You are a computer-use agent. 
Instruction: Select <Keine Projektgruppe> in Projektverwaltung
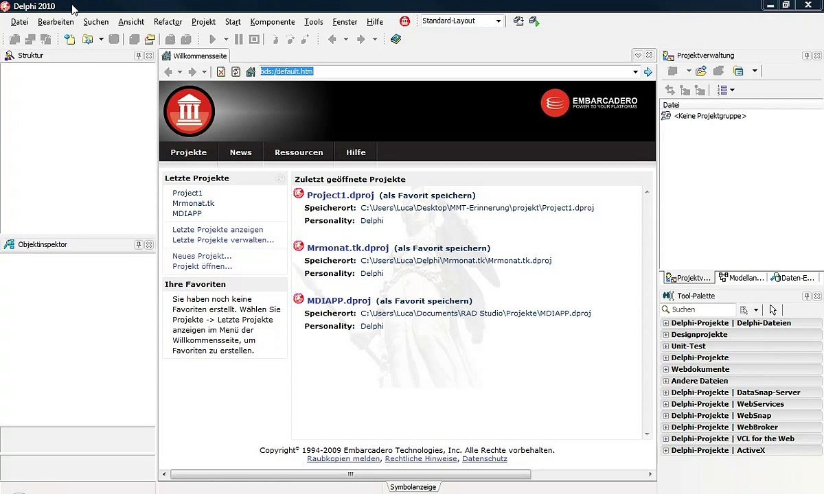pyautogui.click(x=710, y=116)
